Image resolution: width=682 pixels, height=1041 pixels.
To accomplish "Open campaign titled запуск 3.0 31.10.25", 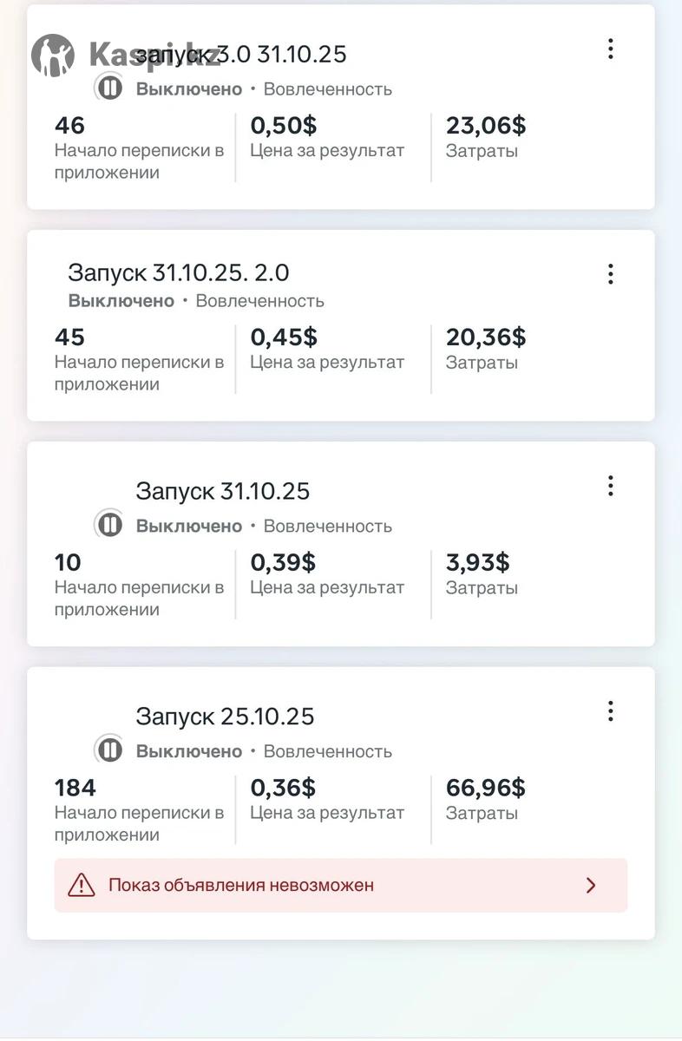I will tap(241, 54).
